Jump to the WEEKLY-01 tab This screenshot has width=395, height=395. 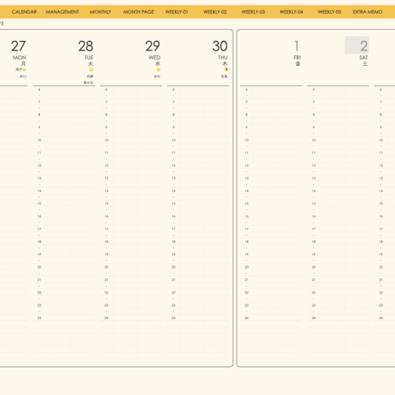point(176,12)
